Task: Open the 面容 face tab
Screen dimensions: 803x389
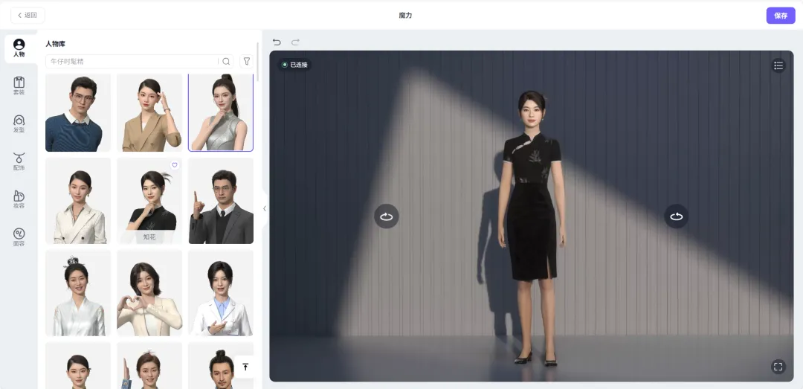Action: [x=19, y=238]
